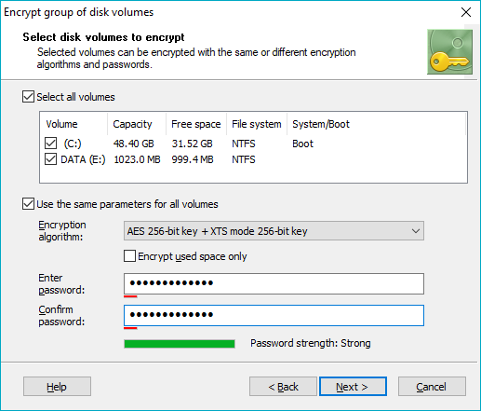Select the 48.40 GB capacity cell
481x411 pixels.
tap(134, 144)
